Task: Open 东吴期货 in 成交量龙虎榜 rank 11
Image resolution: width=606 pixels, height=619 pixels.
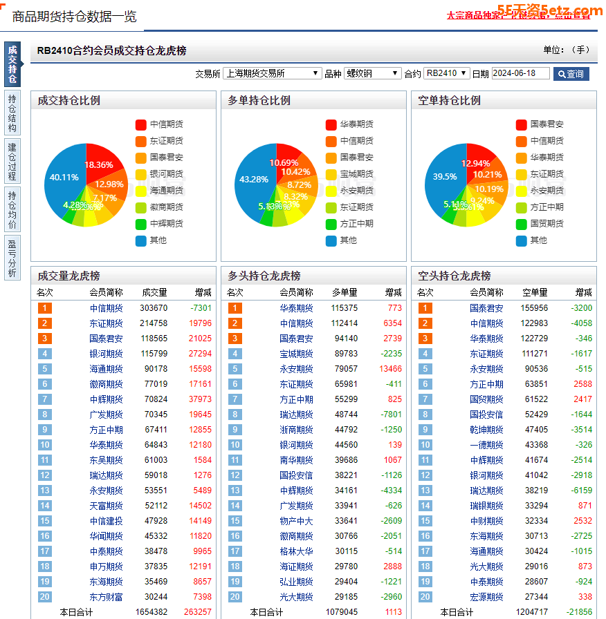Action: pyautogui.click(x=106, y=460)
